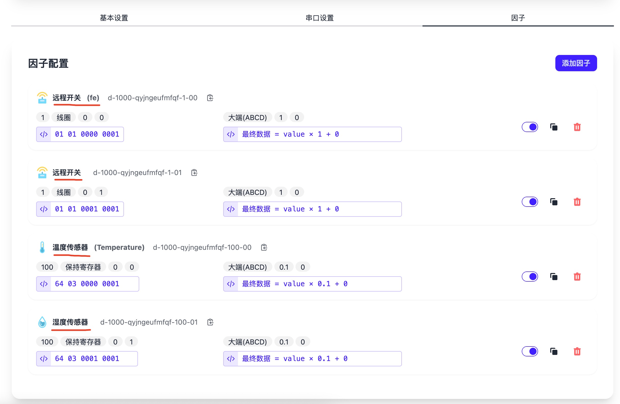Open the 串口设置 tab
The height and width of the screenshot is (404, 620).
point(319,18)
